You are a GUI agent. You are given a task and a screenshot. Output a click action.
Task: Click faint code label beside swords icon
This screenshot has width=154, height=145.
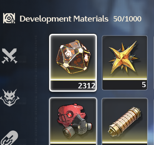click(22, 62)
